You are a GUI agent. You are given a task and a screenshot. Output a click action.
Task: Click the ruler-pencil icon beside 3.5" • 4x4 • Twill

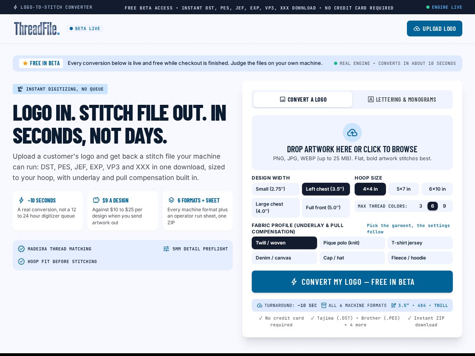click(393, 305)
